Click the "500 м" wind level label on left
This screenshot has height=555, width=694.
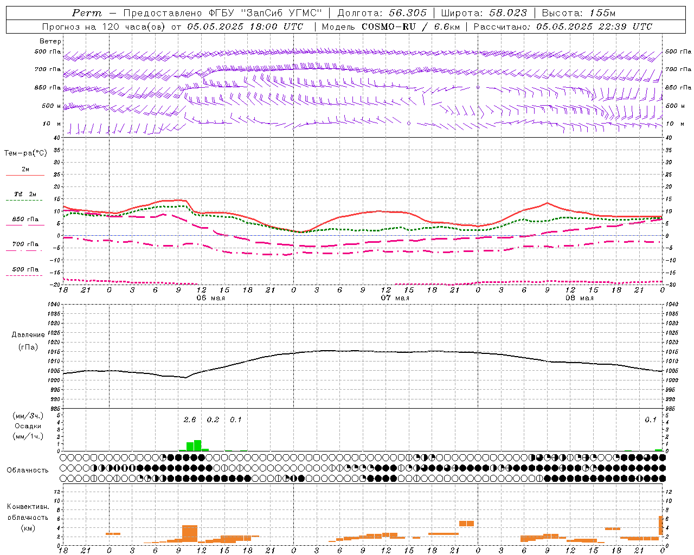[51, 106]
